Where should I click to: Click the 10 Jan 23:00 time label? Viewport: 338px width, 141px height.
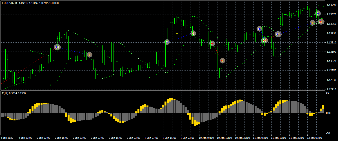coord(242,138)
